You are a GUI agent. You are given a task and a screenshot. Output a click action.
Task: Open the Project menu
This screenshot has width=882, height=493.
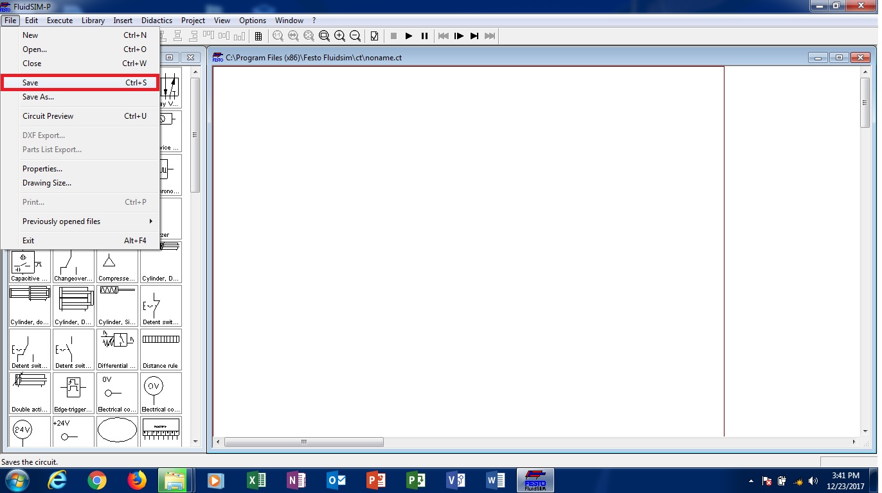coord(193,21)
